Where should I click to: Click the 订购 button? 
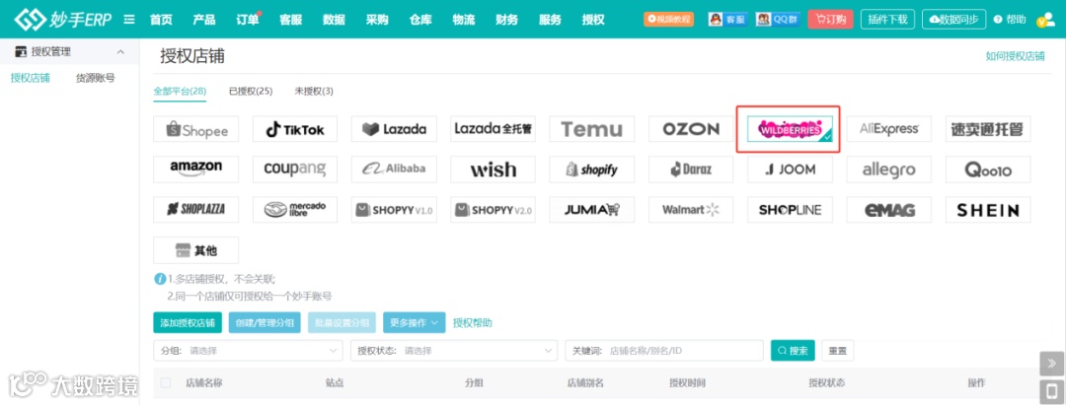830,19
